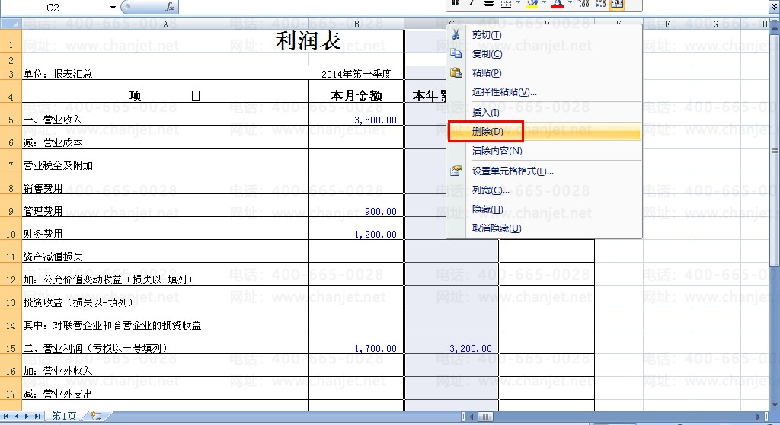Viewport: 780px width, 425px height.
Task: Open the borders dropdown arrow
Action: click(x=518, y=3)
